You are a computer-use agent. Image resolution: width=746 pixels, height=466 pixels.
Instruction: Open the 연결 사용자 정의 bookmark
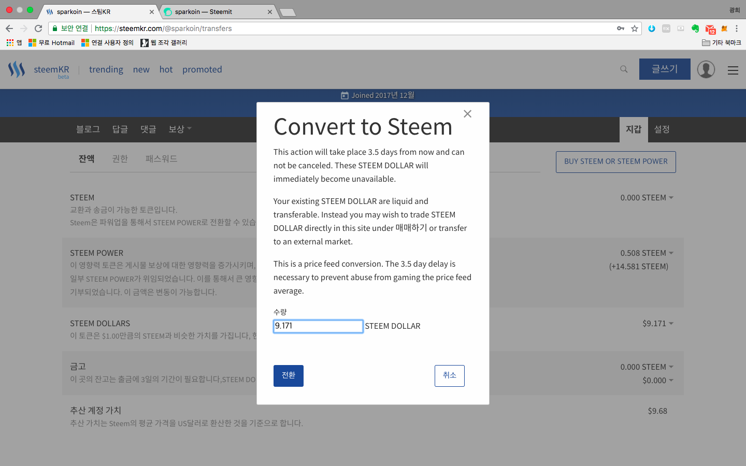coord(107,42)
